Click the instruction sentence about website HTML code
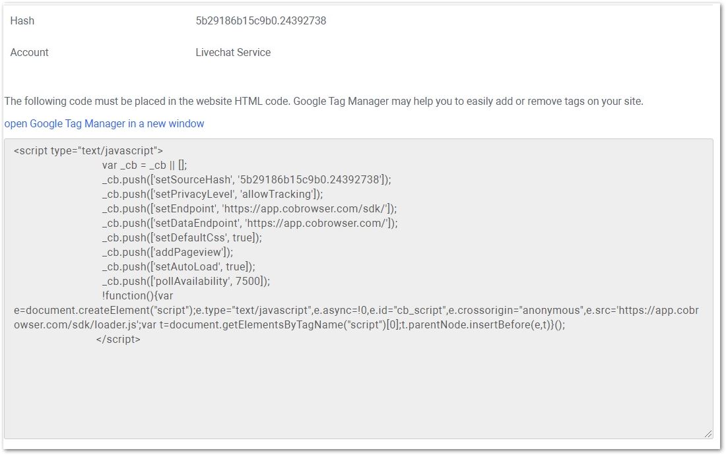726x455 pixels. [x=323, y=102]
